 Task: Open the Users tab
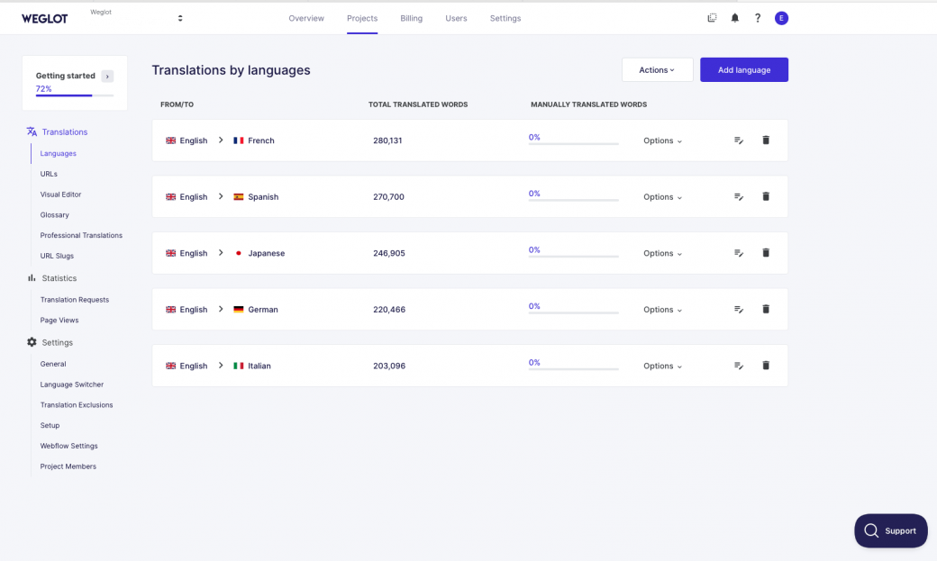pyautogui.click(x=456, y=19)
